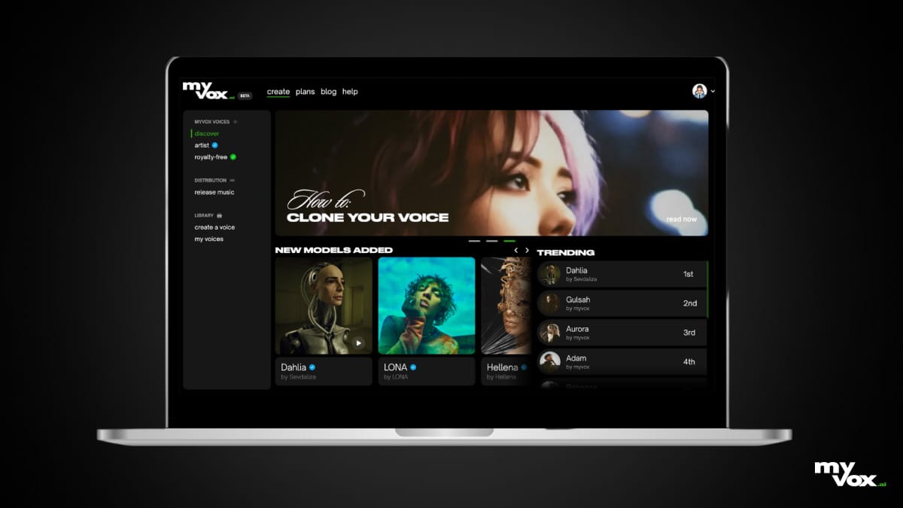Screen dimensions: 903x508
Task: Open the Hellena model thumbnail
Action: pos(506,306)
